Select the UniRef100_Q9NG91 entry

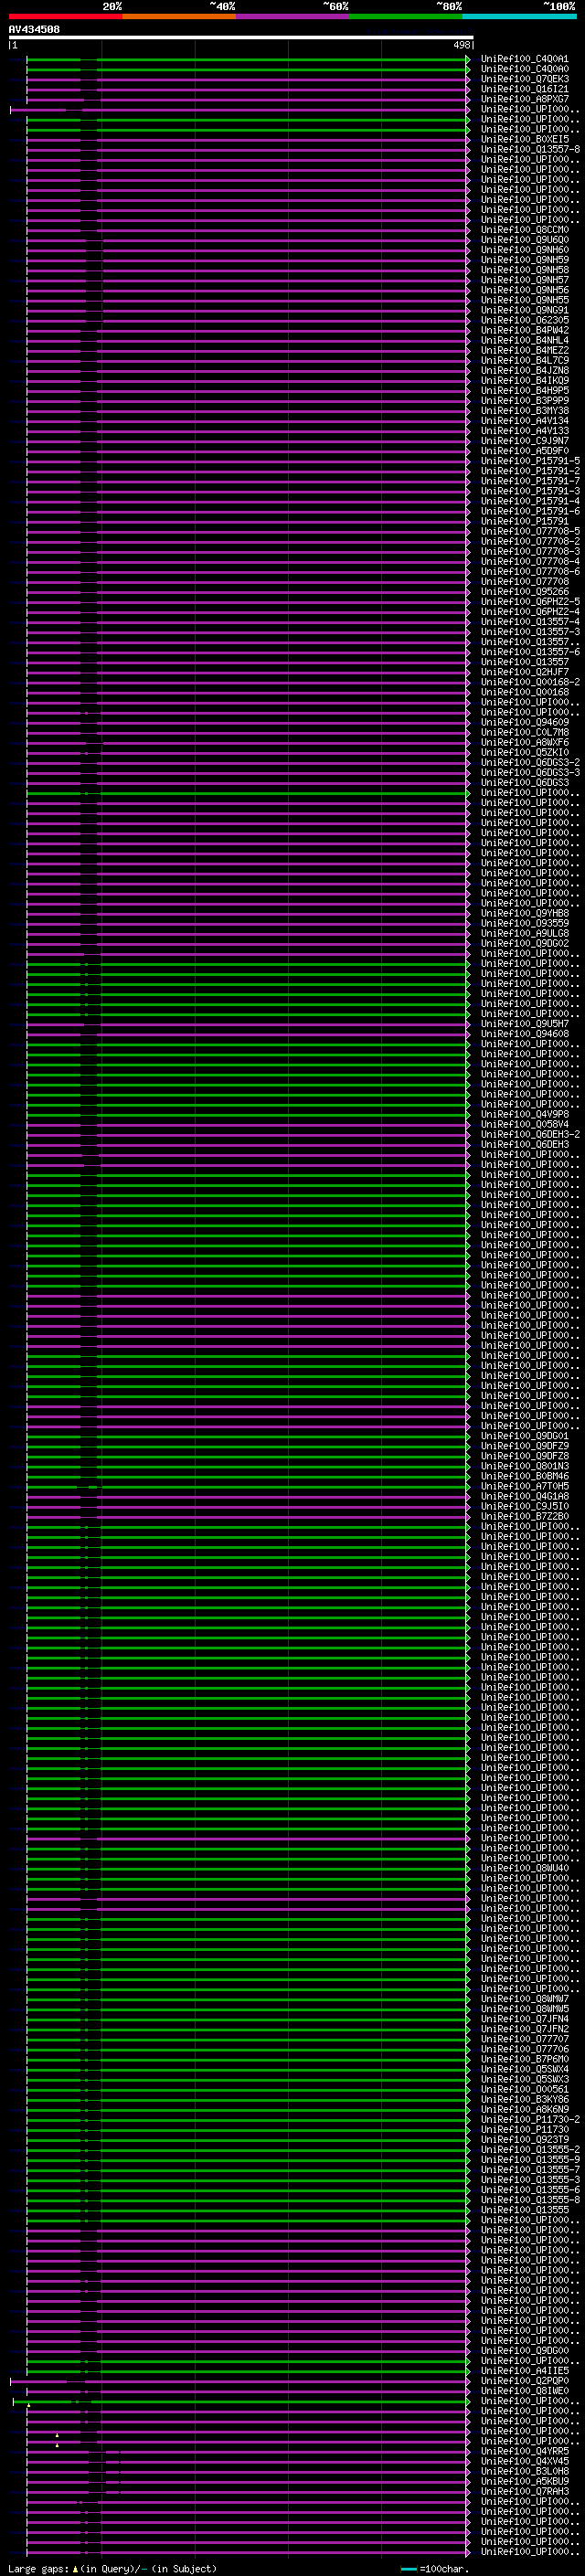[525, 310]
